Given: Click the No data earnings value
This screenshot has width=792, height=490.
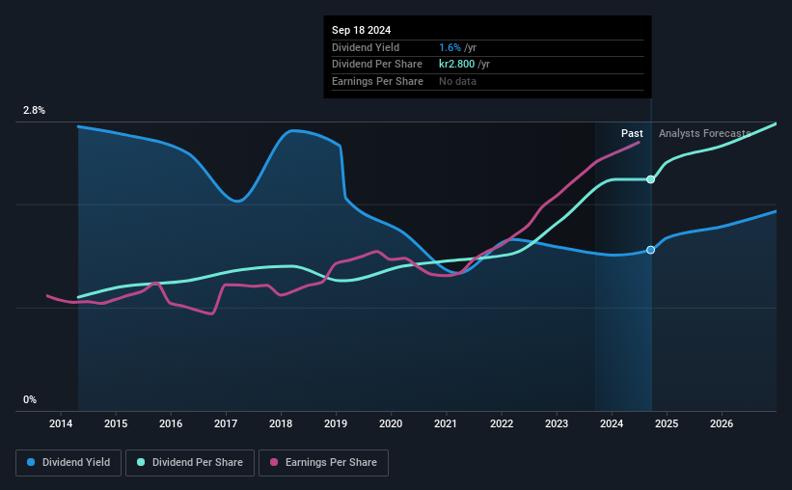Looking at the screenshot, I should (457, 81).
